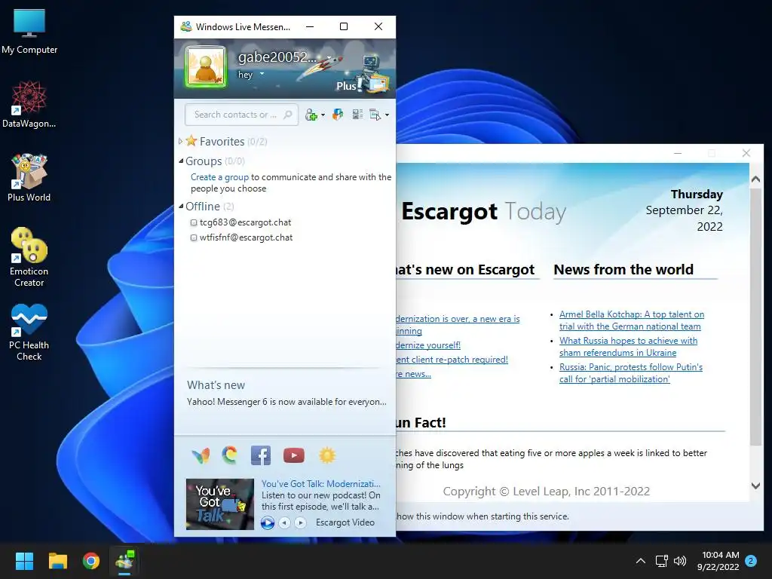Click the search magnifier in contacts box
The width and height of the screenshot is (772, 579).
point(288,115)
